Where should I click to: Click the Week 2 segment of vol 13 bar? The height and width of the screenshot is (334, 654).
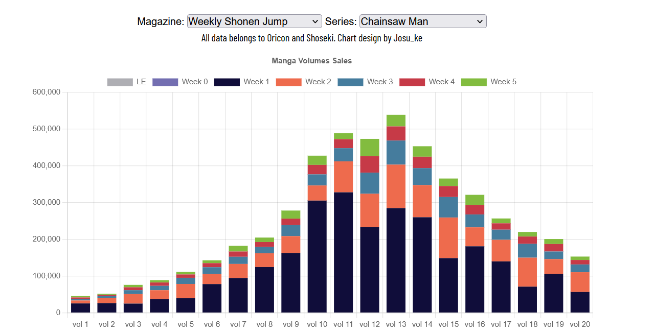click(x=396, y=186)
